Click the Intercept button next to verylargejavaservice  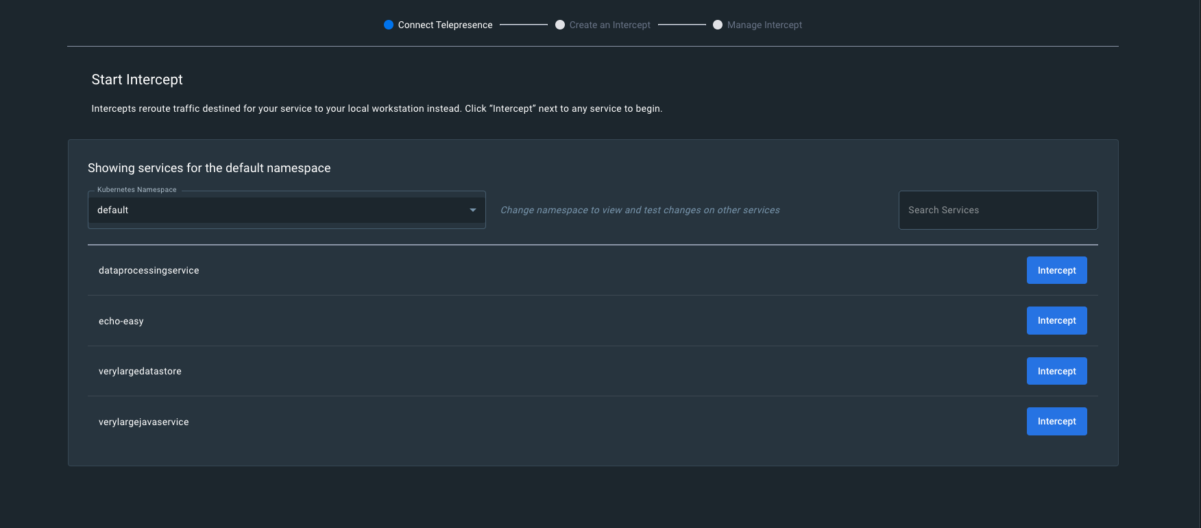point(1056,421)
